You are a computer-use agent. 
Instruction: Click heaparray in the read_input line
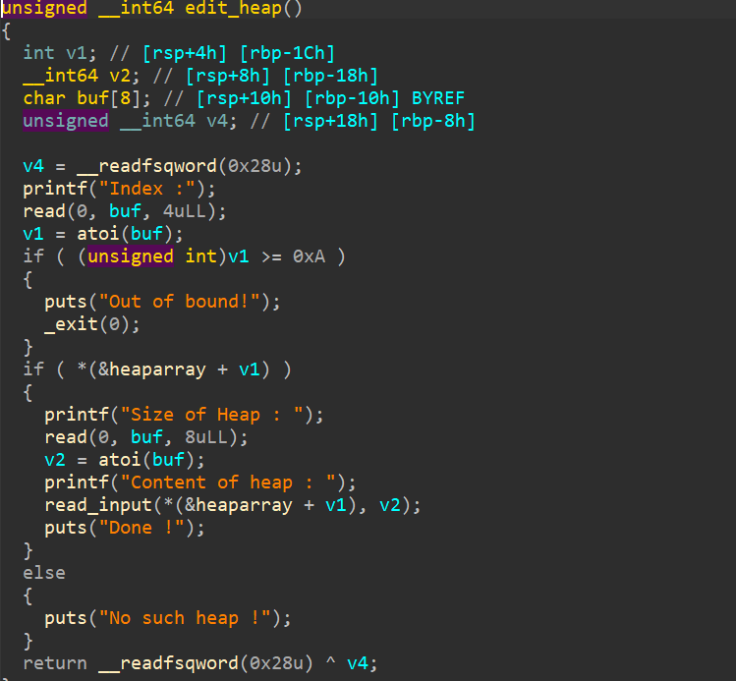(x=244, y=505)
